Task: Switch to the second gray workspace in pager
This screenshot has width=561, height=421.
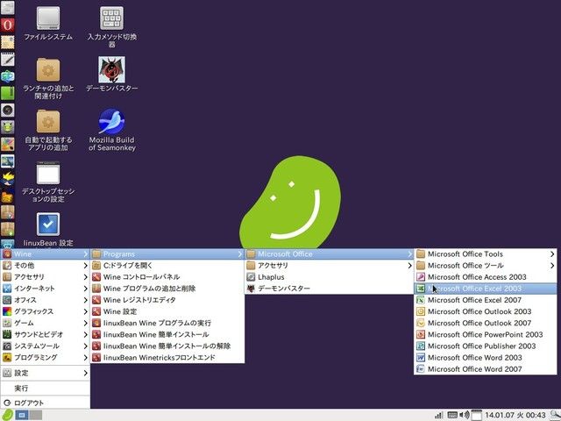Action: point(36,415)
